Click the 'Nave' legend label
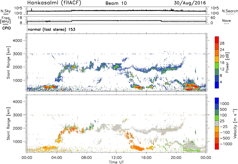The width and height of the screenshot is (238, 164). [226, 20]
